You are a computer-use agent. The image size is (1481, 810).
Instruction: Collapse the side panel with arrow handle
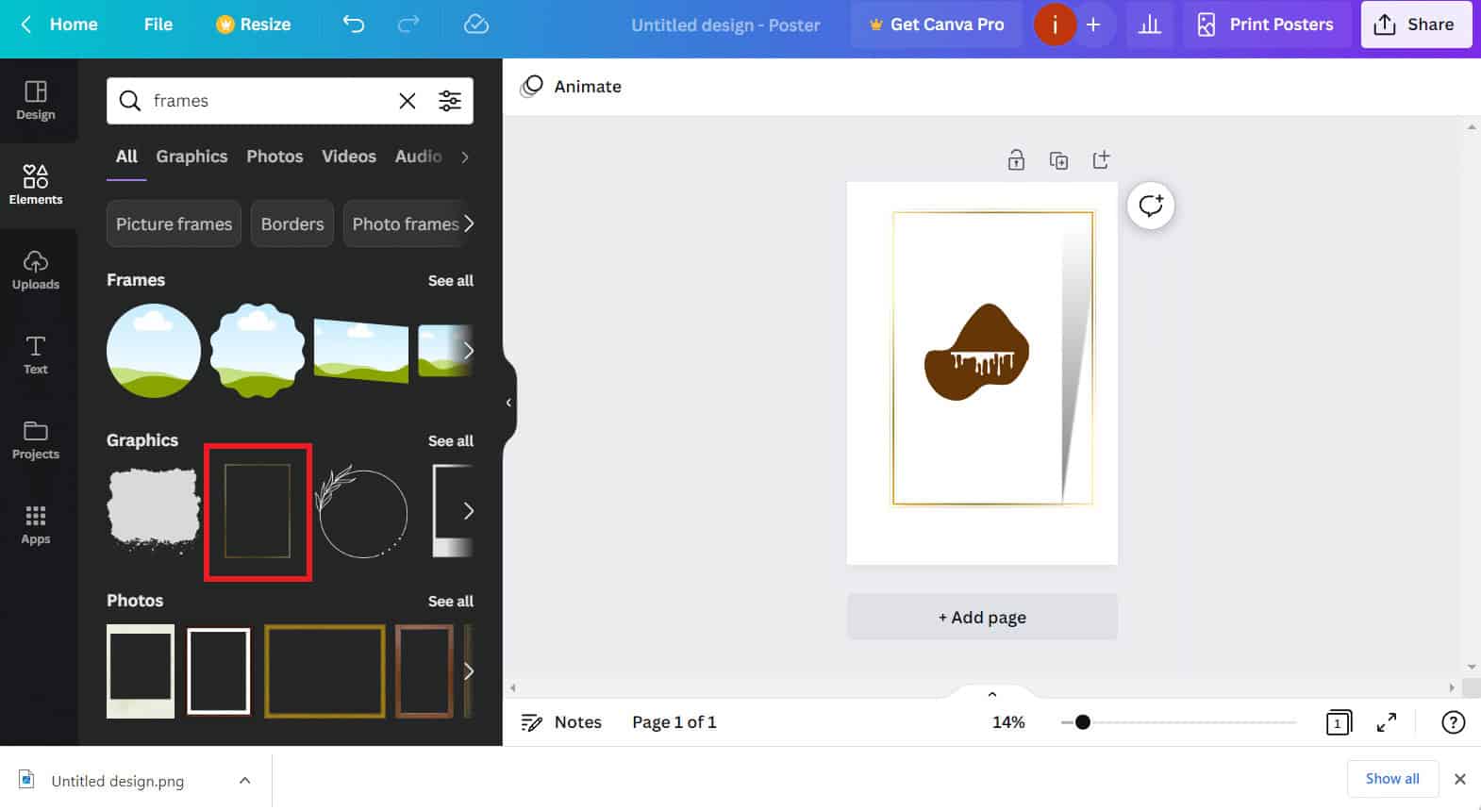[x=508, y=403]
